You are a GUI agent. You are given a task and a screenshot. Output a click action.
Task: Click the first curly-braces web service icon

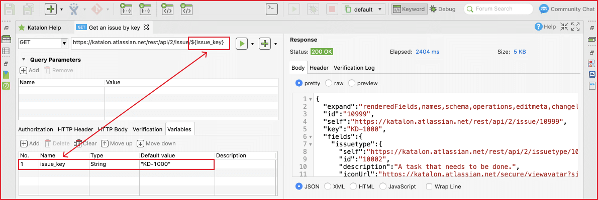(126, 9)
